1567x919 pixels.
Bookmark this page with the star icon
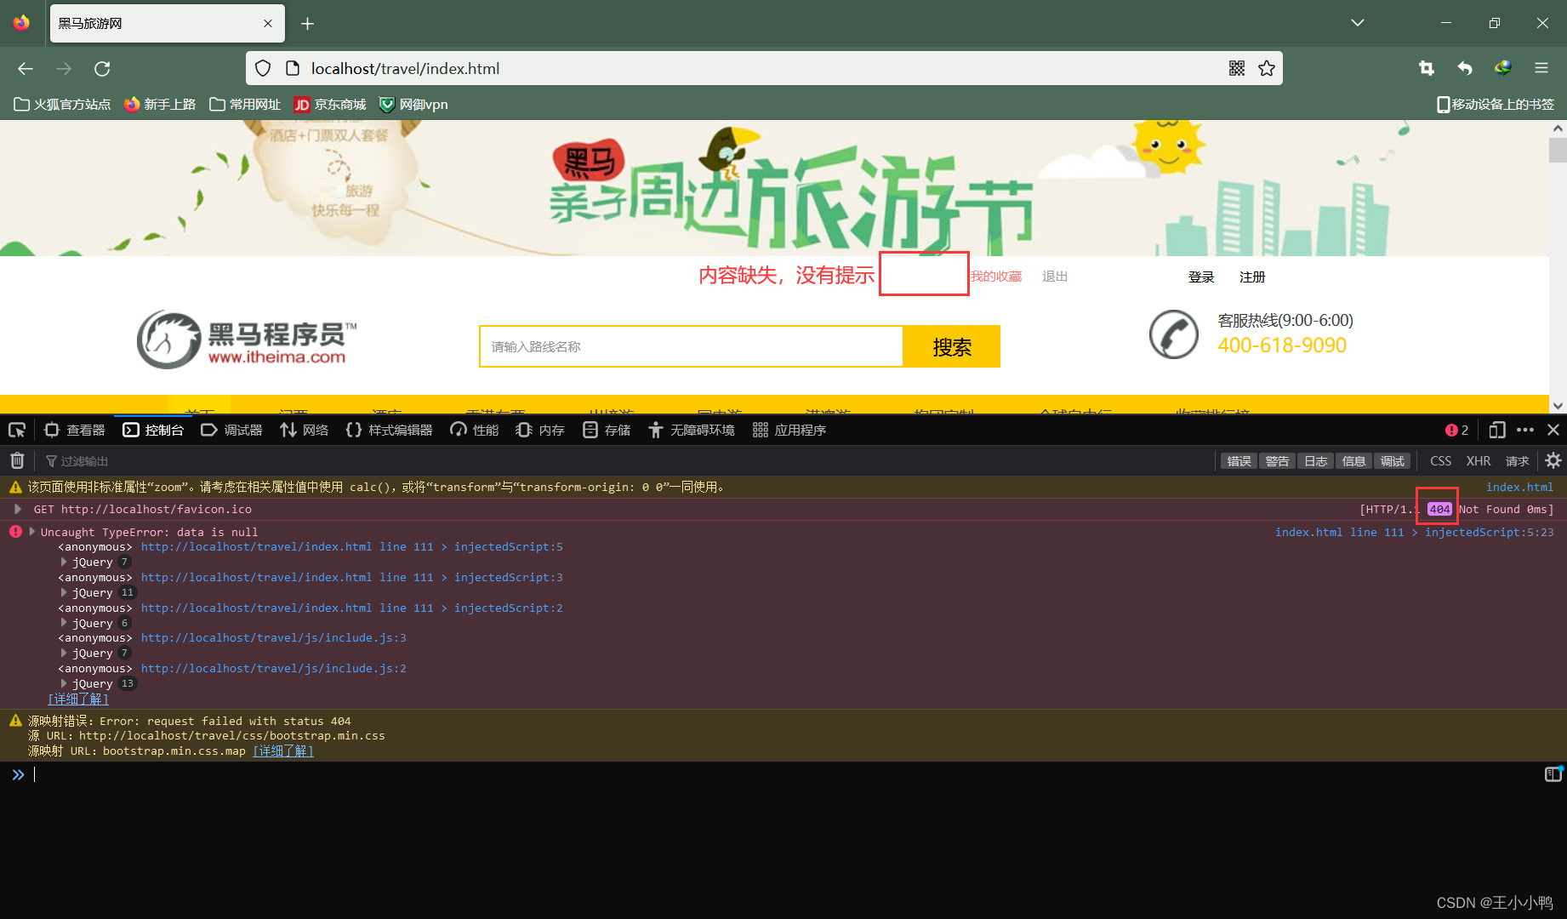click(x=1267, y=68)
